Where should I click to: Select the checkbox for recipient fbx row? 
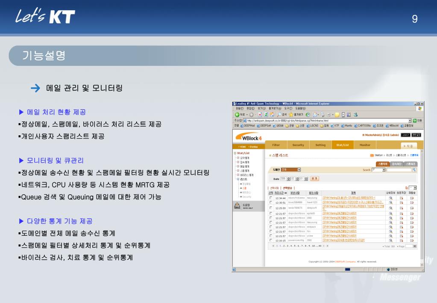coord(271,232)
